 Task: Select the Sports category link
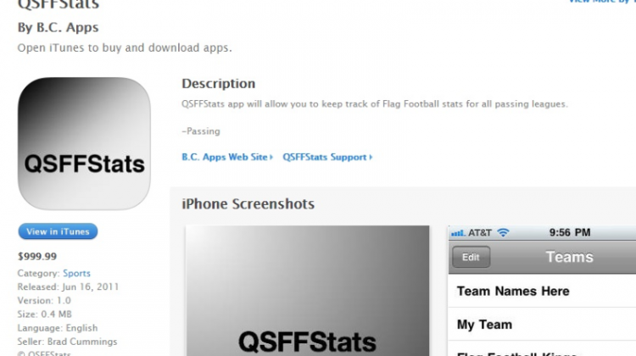point(76,273)
